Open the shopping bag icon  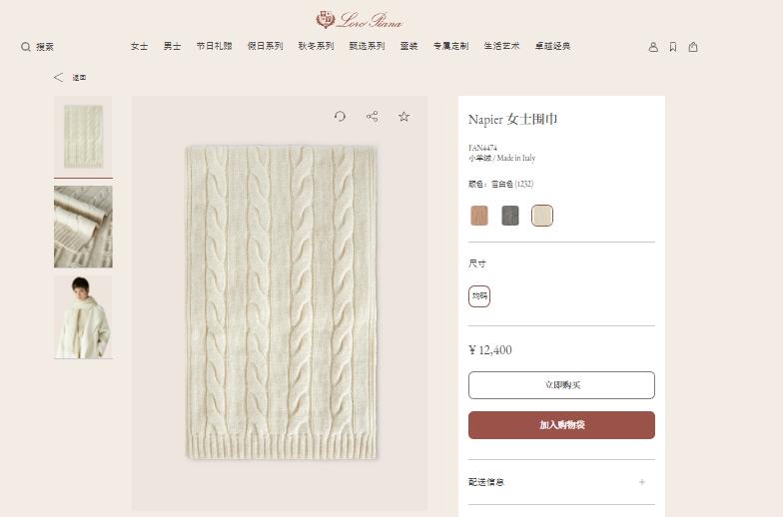pos(693,47)
